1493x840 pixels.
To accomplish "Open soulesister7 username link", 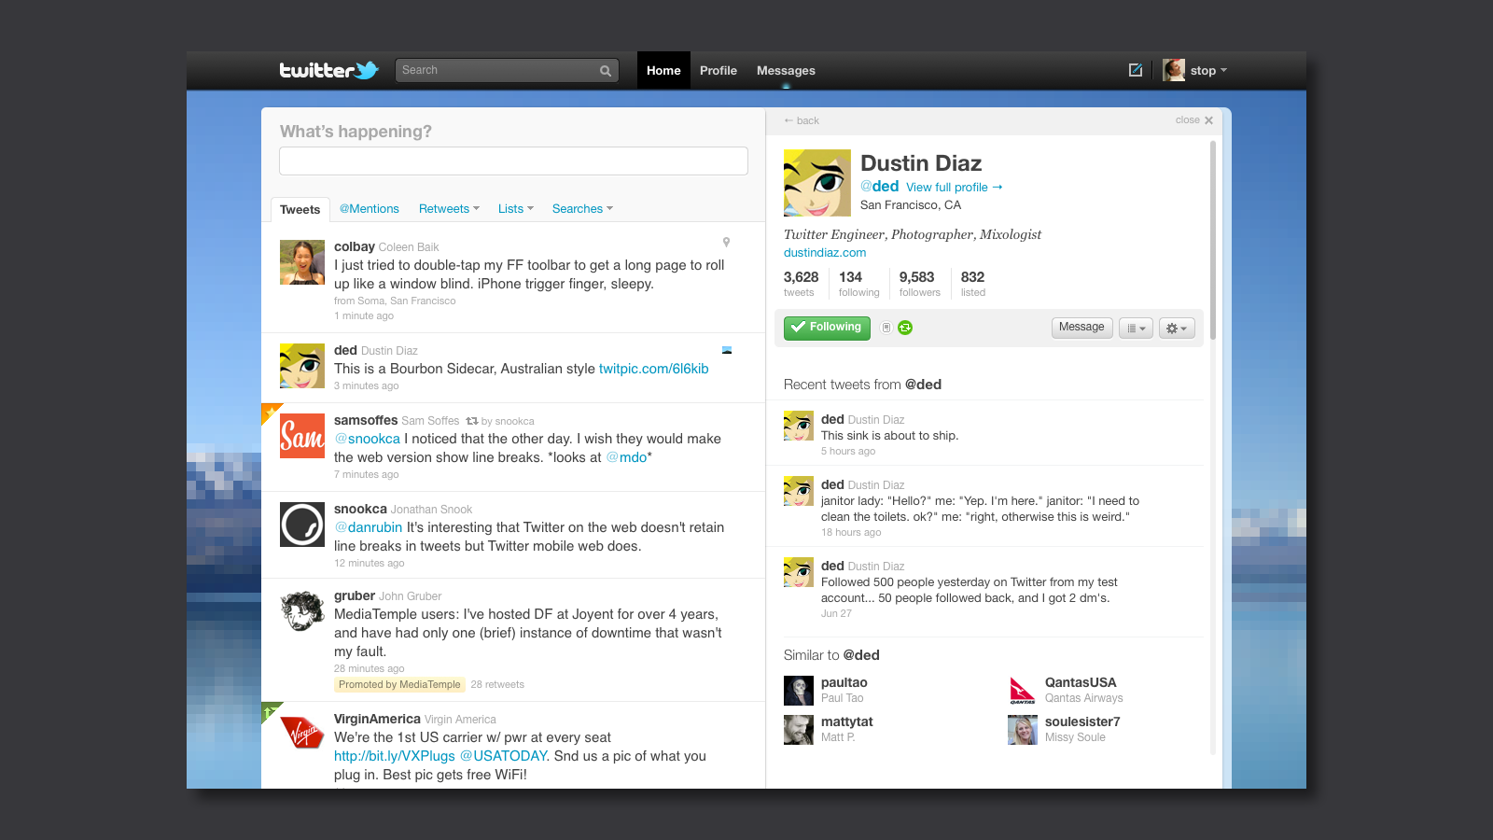I will pyautogui.click(x=1082, y=722).
